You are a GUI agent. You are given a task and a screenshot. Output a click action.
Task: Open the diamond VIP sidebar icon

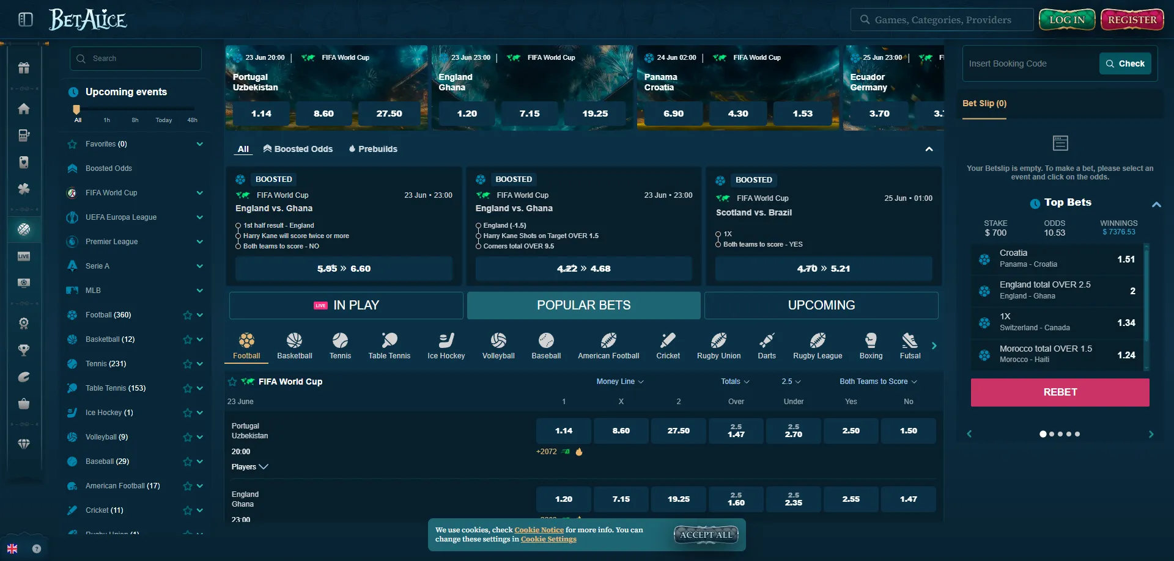tap(24, 444)
